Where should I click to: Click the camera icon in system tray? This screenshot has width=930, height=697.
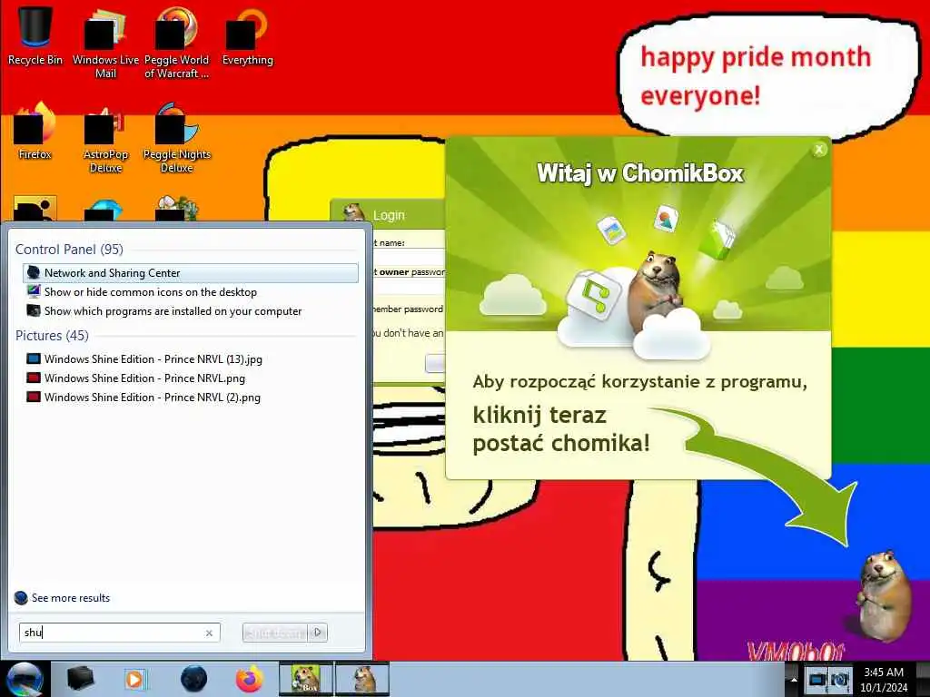(x=839, y=679)
